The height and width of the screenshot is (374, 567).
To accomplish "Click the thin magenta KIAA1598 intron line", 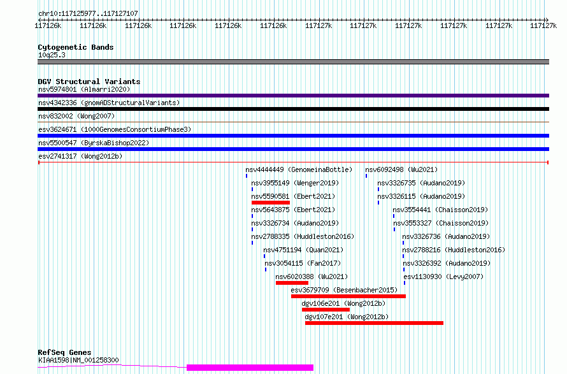I will point(112,366).
